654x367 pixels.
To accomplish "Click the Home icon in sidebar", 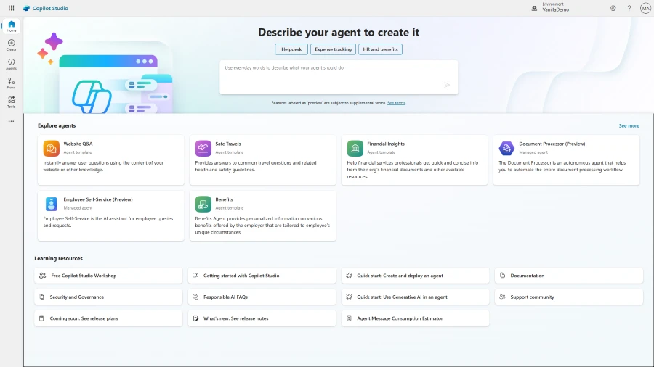I will coord(11,26).
